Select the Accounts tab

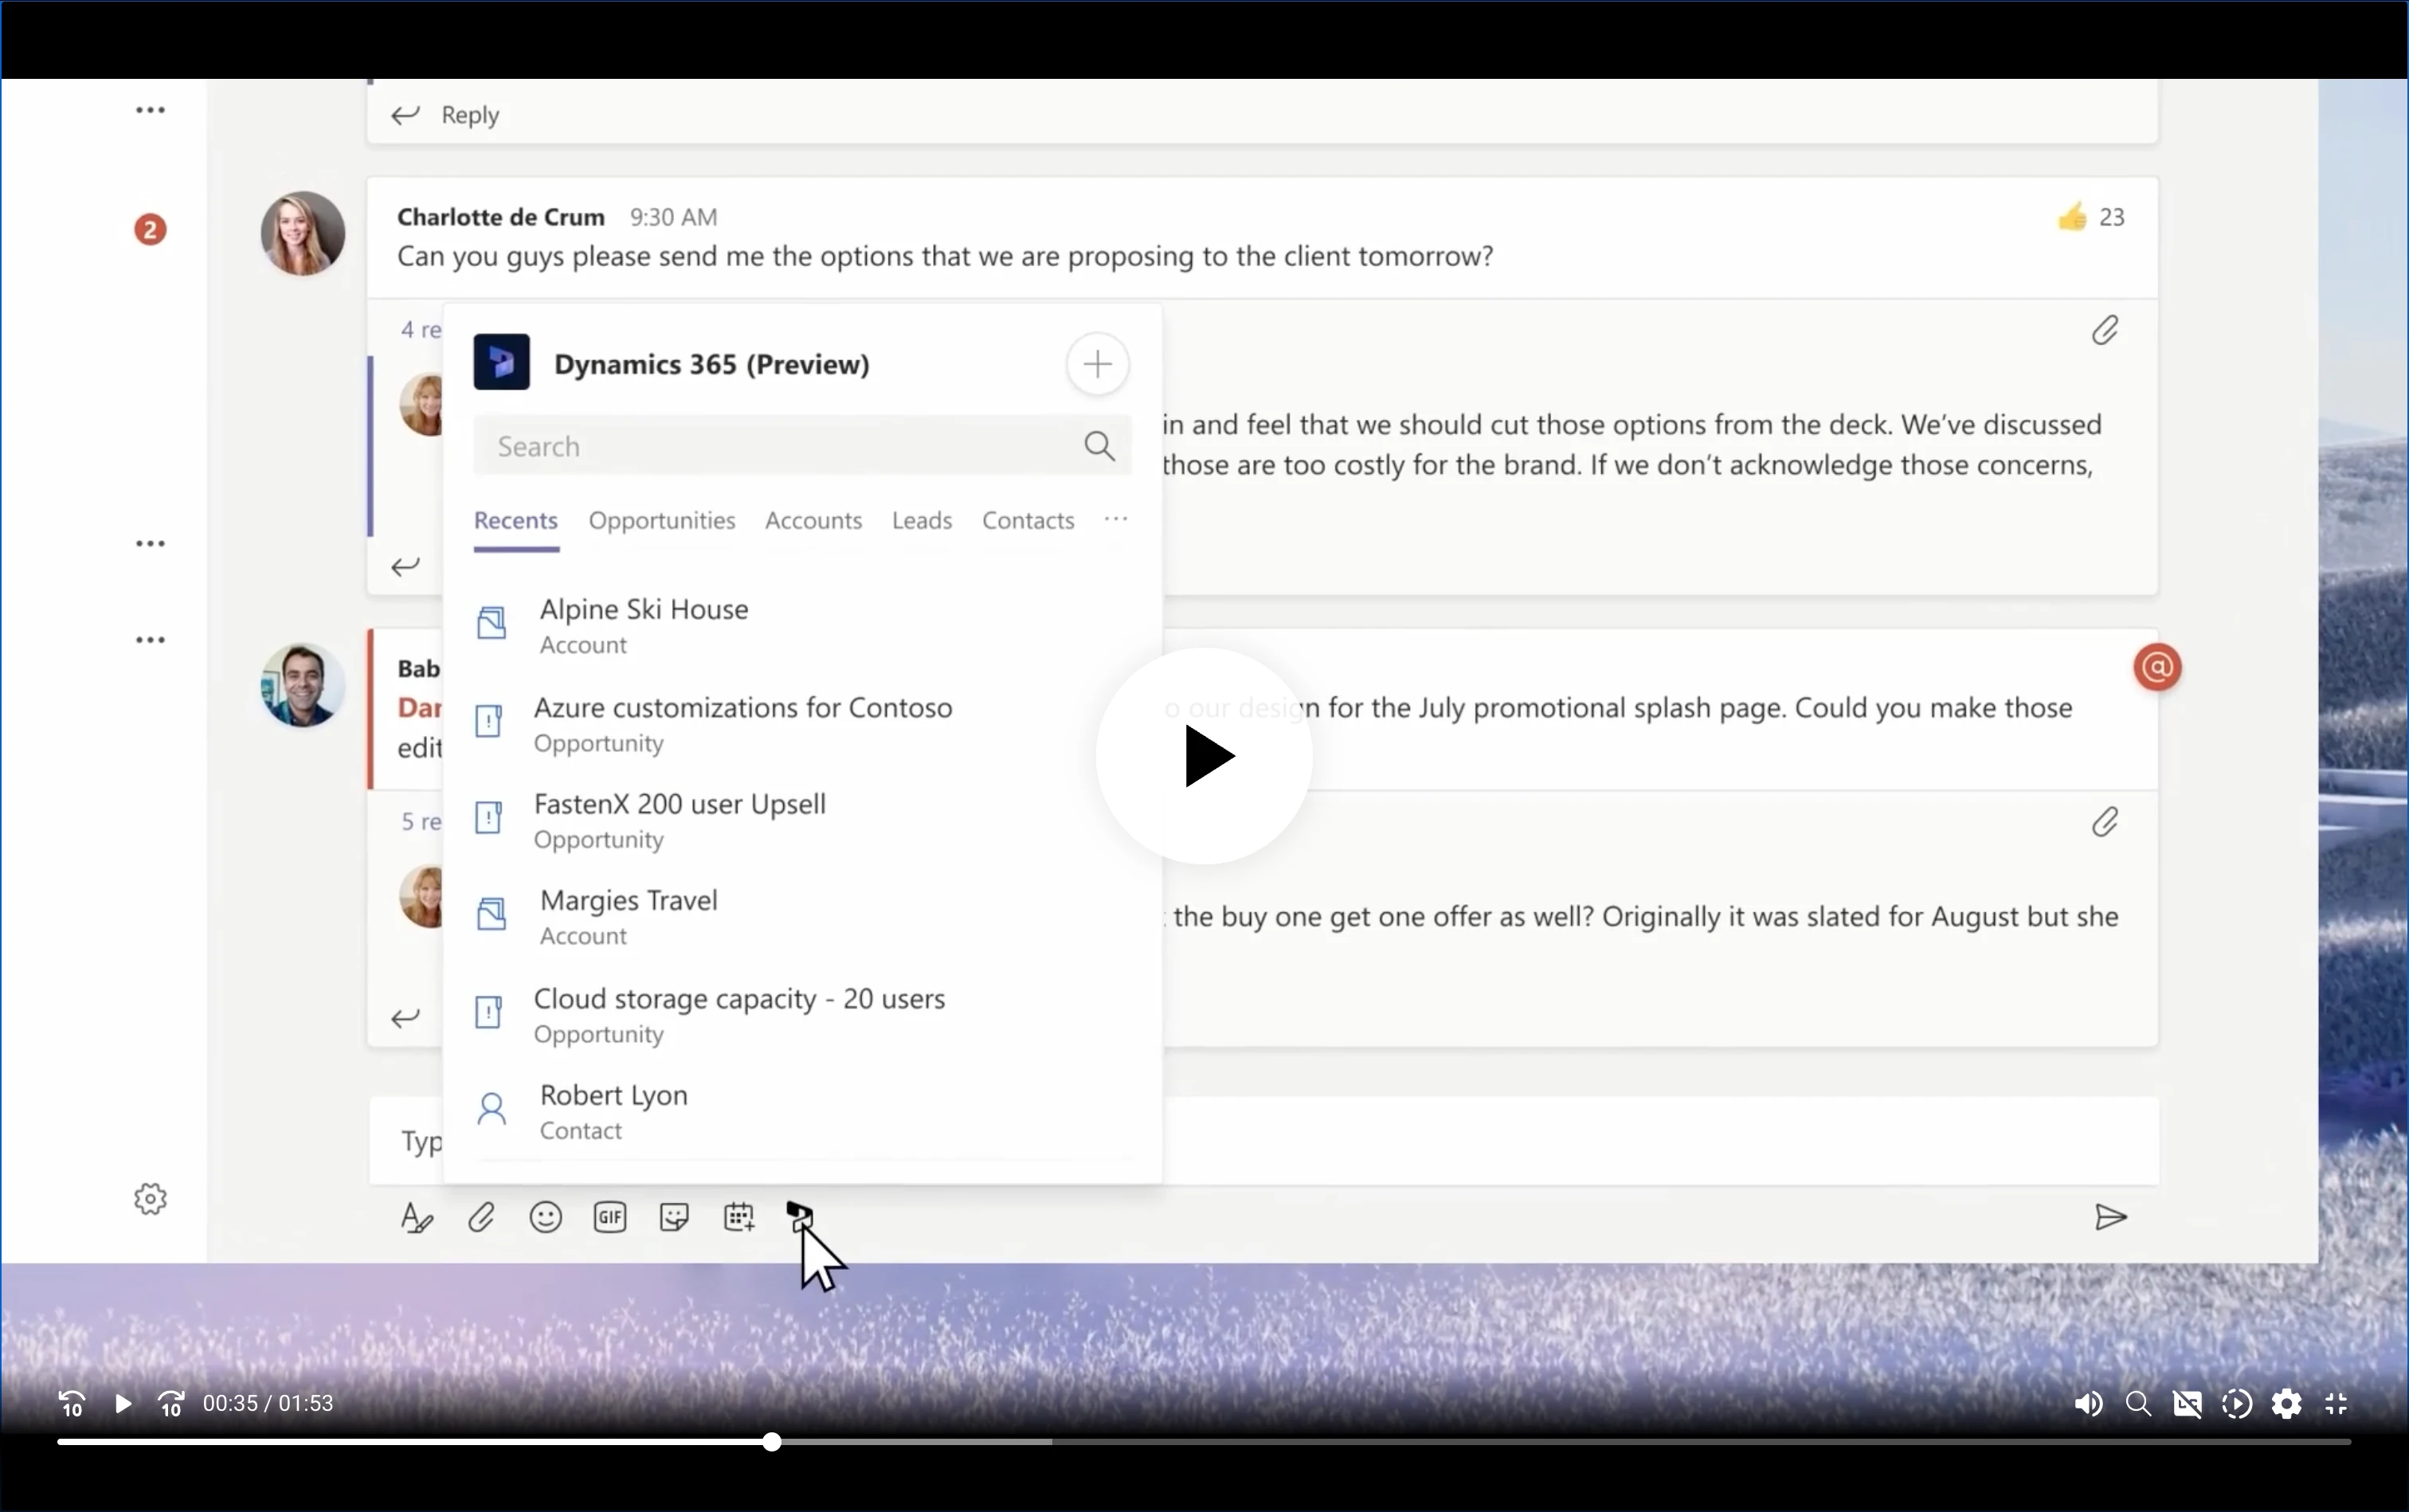pyautogui.click(x=813, y=520)
